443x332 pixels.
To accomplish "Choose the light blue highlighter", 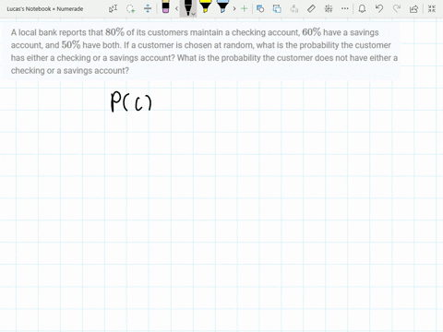I will pyautogui.click(x=222, y=6).
